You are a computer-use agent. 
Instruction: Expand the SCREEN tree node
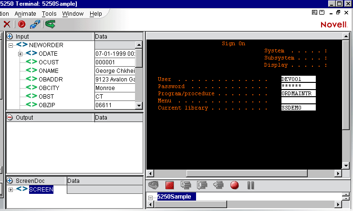point(10,190)
